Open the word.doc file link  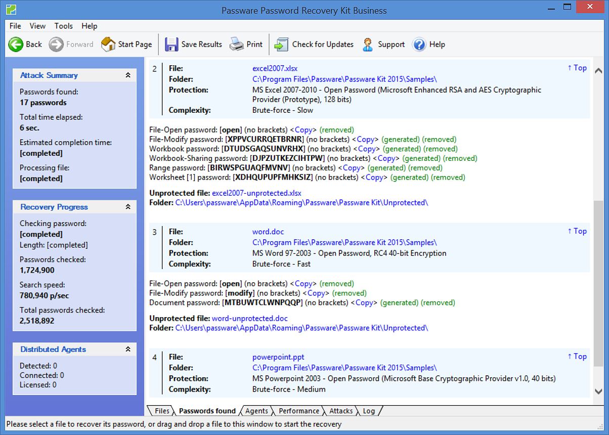click(x=268, y=232)
